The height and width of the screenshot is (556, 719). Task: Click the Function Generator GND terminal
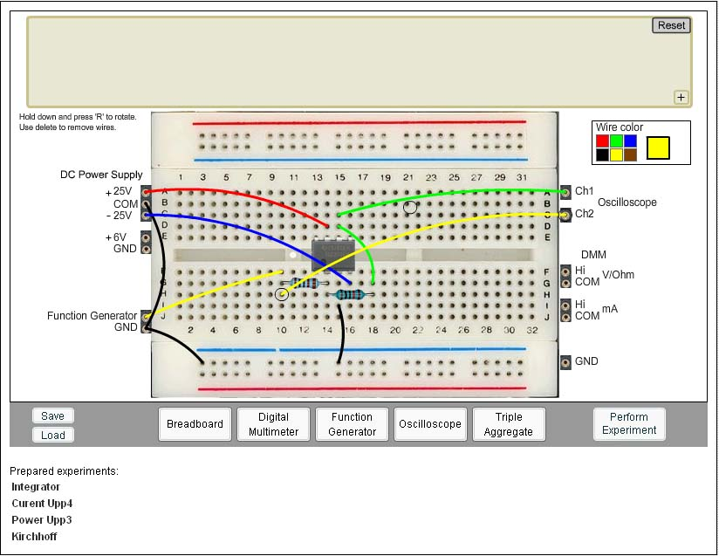pos(147,327)
